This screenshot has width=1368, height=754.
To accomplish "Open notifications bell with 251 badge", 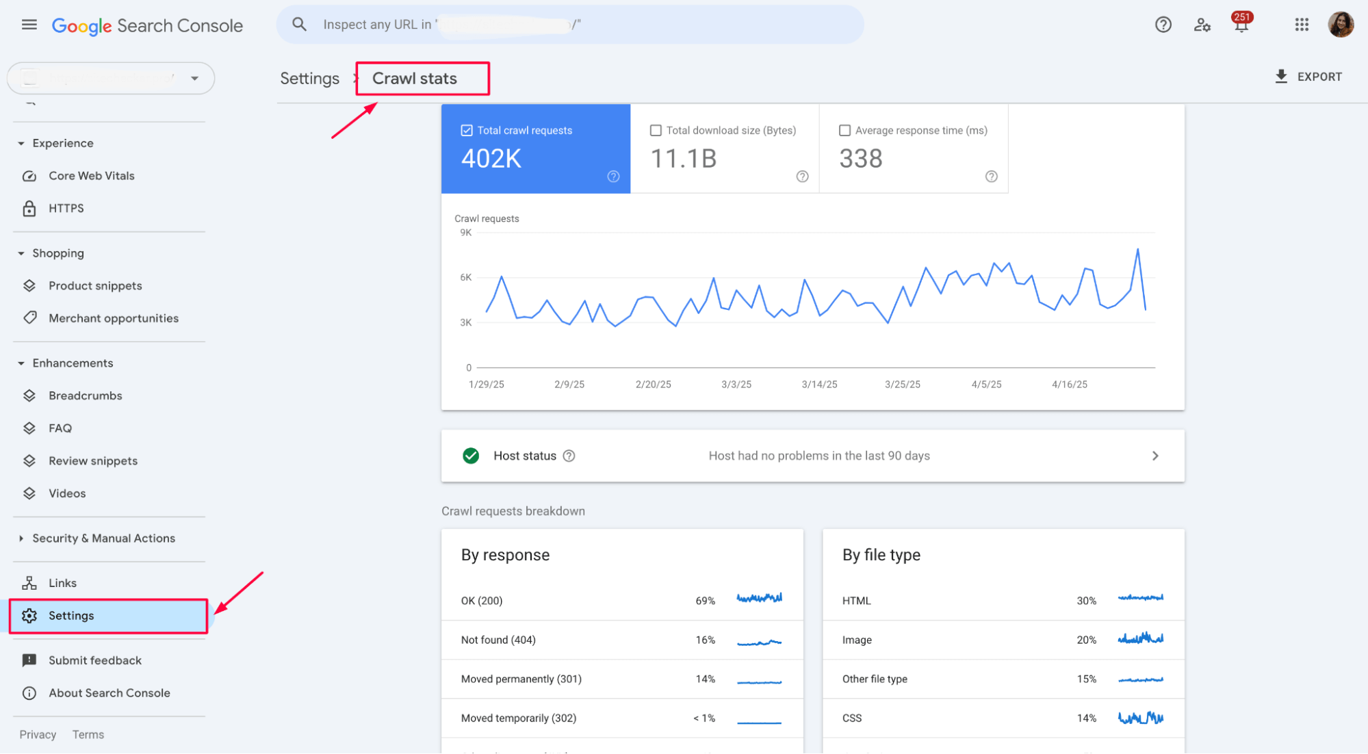I will pyautogui.click(x=1241, y=23).
